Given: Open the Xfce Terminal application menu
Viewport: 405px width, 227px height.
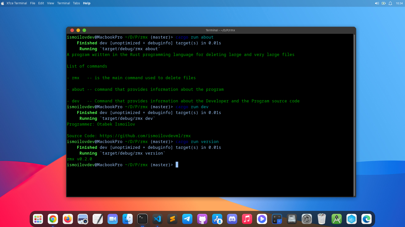Looking at the screenshot, I should [17, 3].
